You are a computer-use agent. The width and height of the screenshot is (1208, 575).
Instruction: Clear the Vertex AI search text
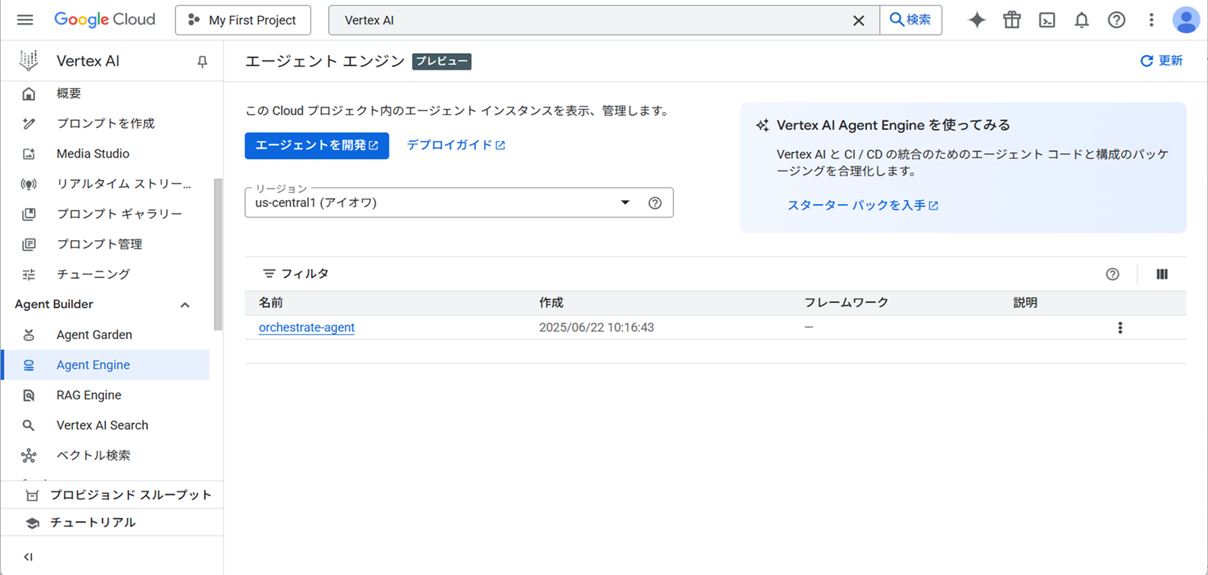tap(858, 21)
